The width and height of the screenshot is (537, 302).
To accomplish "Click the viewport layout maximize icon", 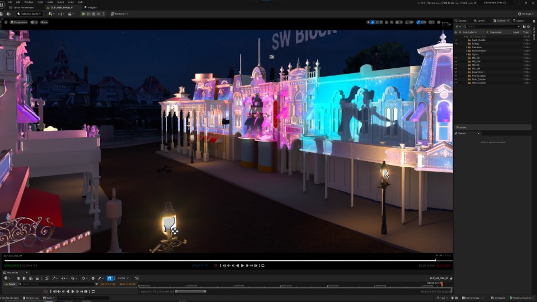I will tap(445, 24).
